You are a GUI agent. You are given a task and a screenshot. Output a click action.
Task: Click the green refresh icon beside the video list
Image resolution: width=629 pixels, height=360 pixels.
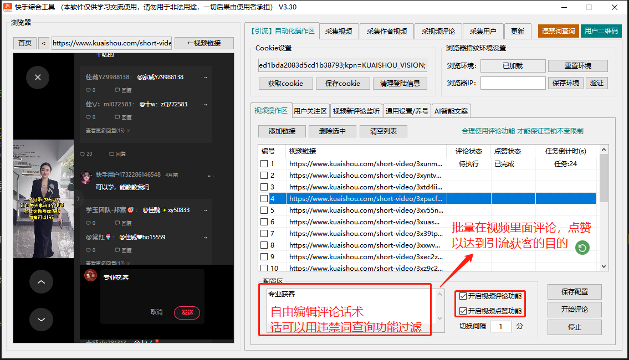tap(581, 248)
